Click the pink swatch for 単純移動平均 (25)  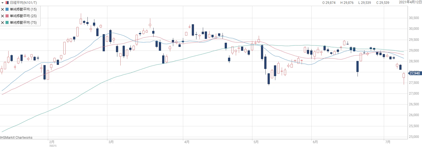click(7, 16)
